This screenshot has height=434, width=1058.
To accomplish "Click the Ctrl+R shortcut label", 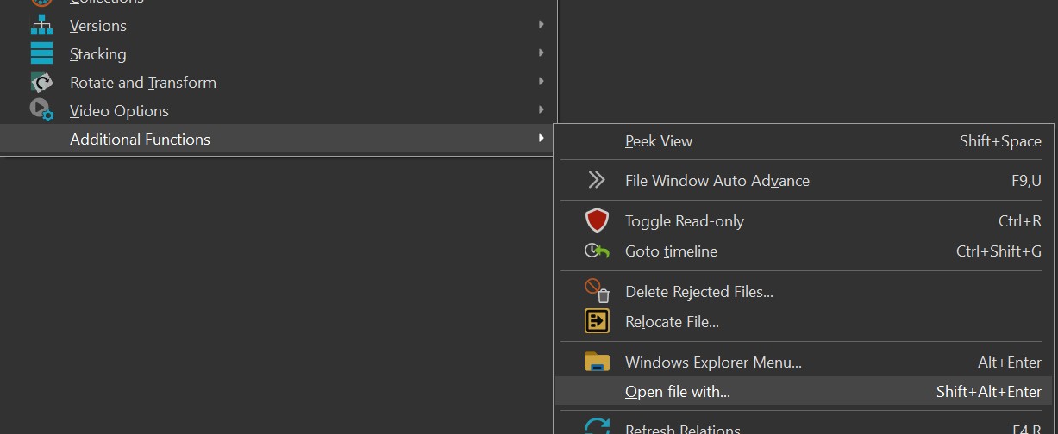I will click(x=1020, y=221).
